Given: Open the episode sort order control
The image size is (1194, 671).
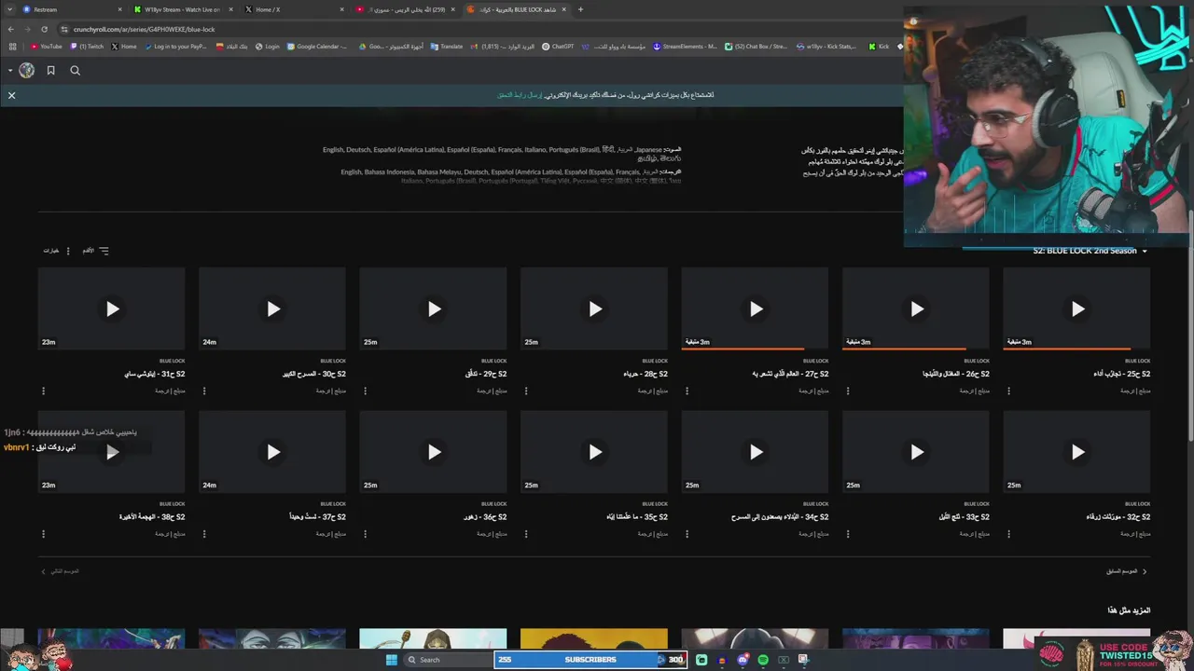Looking at the screenshot, I should click(x=95, y=251).
